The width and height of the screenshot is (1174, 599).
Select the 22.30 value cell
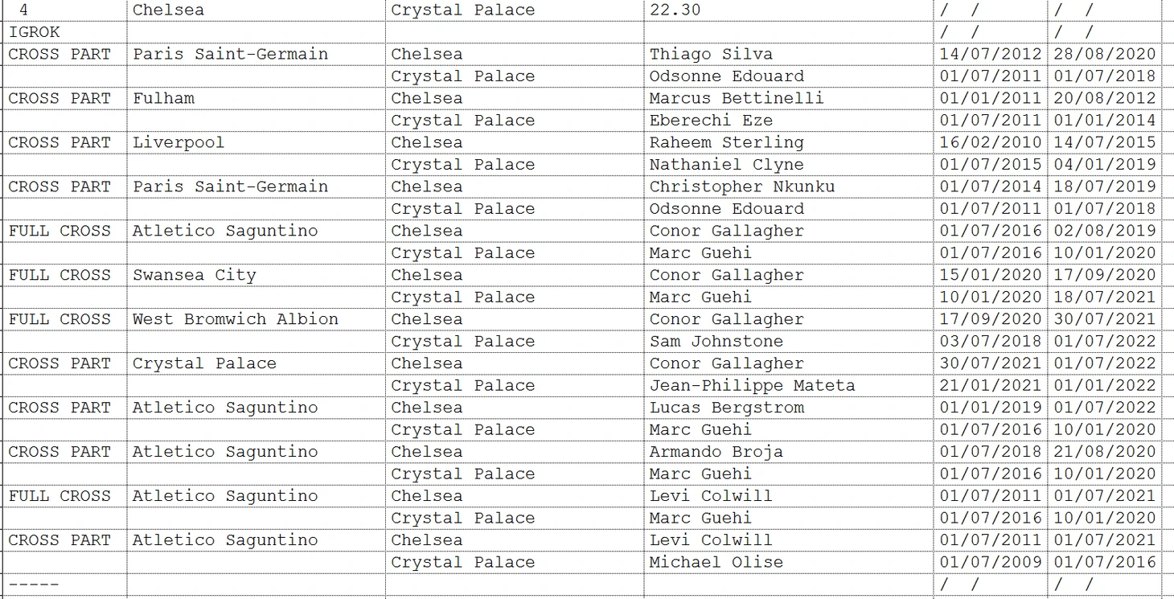point(788,10)
